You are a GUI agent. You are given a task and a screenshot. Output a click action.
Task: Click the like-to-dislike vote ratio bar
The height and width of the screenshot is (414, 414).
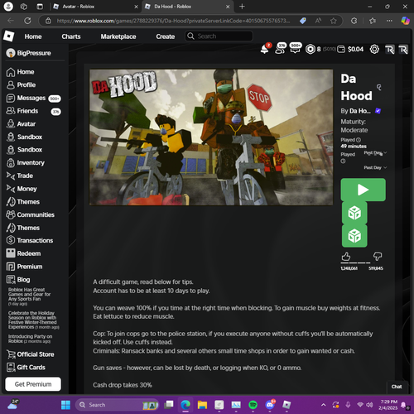click(x=356, y=262)
